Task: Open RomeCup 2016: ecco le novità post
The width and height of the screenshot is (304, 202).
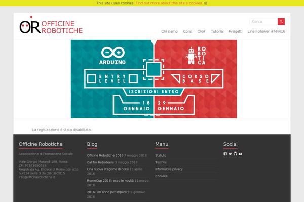Action: pyautogui.click(x=110, y=181)
